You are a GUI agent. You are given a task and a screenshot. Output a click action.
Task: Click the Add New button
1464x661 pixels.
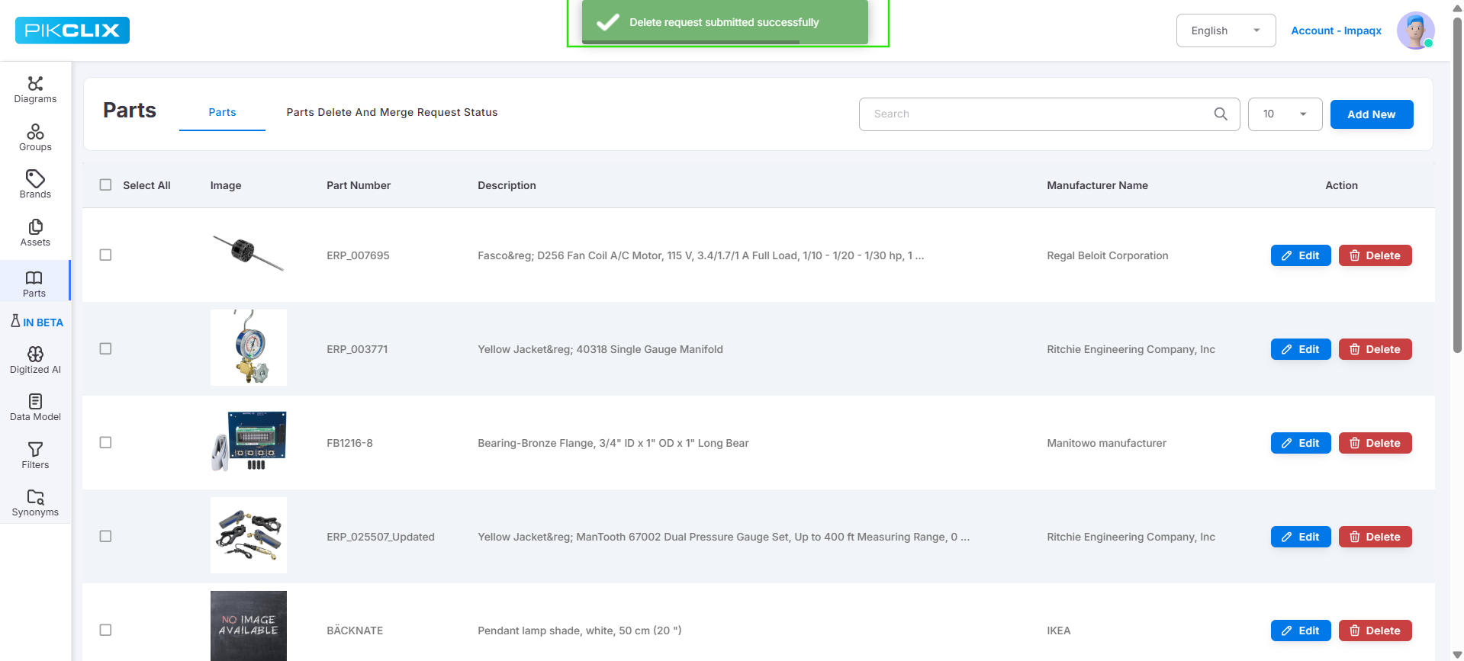[x=1372, y=114]
